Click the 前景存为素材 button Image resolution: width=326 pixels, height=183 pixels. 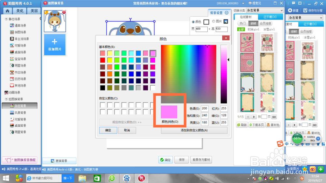coord(201,160)
